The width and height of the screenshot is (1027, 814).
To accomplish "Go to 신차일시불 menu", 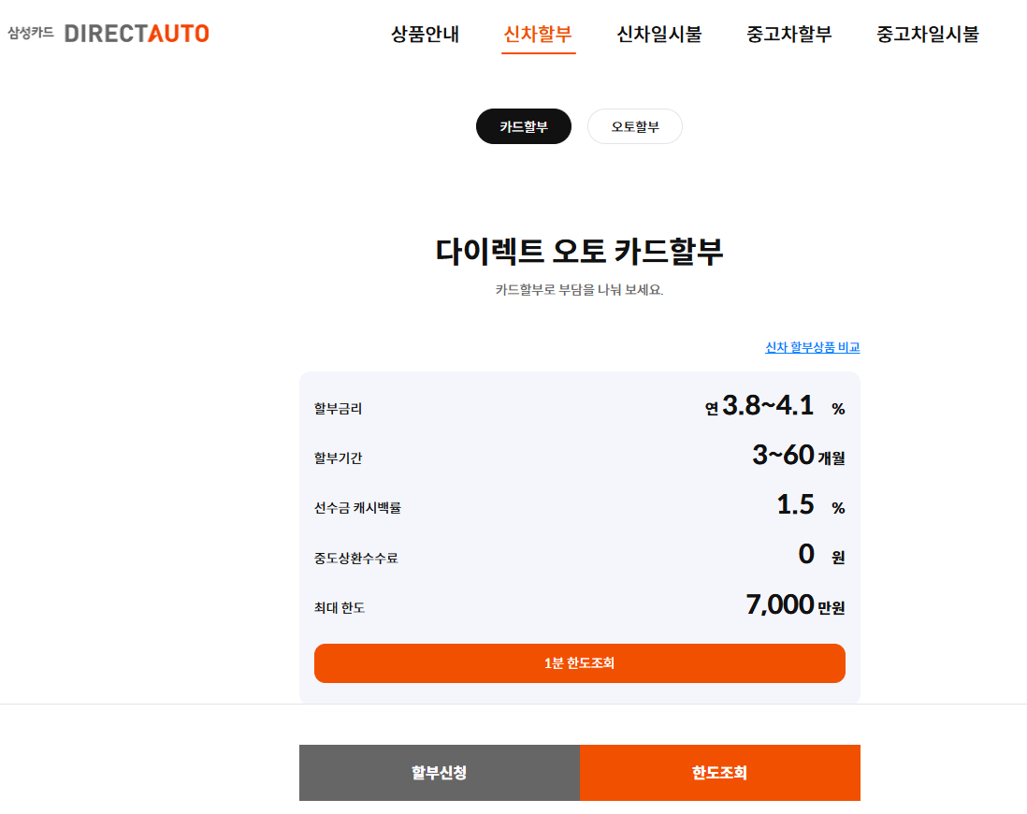I will (x=658, y=34).
